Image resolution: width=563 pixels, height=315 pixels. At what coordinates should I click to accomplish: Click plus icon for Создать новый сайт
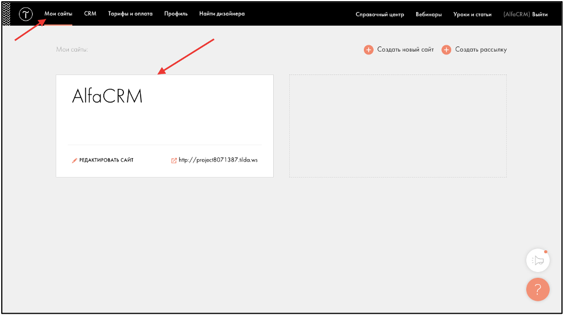tap(368, 50)
